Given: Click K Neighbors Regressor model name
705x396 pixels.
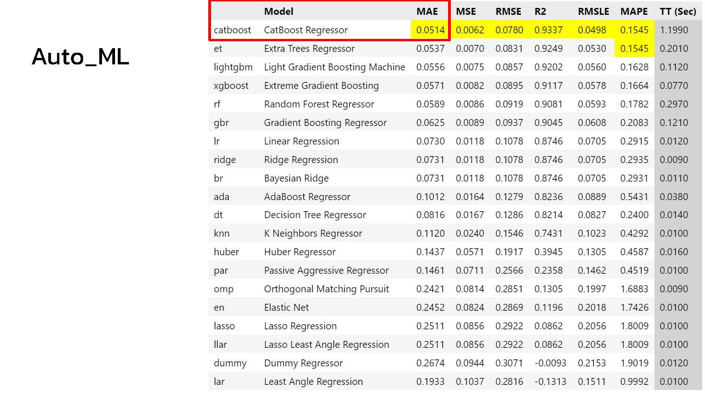Looking at the screenshot, I should 313,233.
